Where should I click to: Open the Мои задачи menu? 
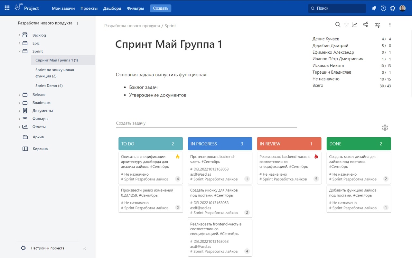pos(63,8)
